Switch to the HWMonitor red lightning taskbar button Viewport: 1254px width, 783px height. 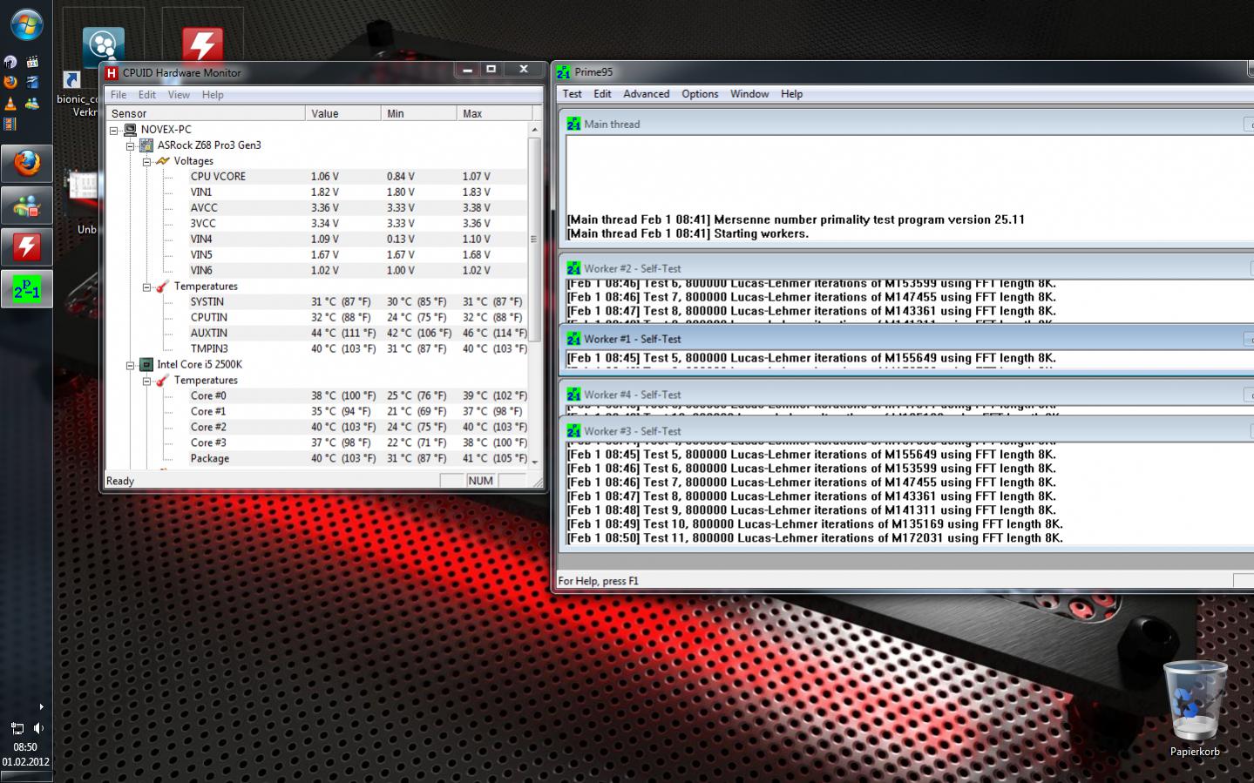tap(27, 247)
